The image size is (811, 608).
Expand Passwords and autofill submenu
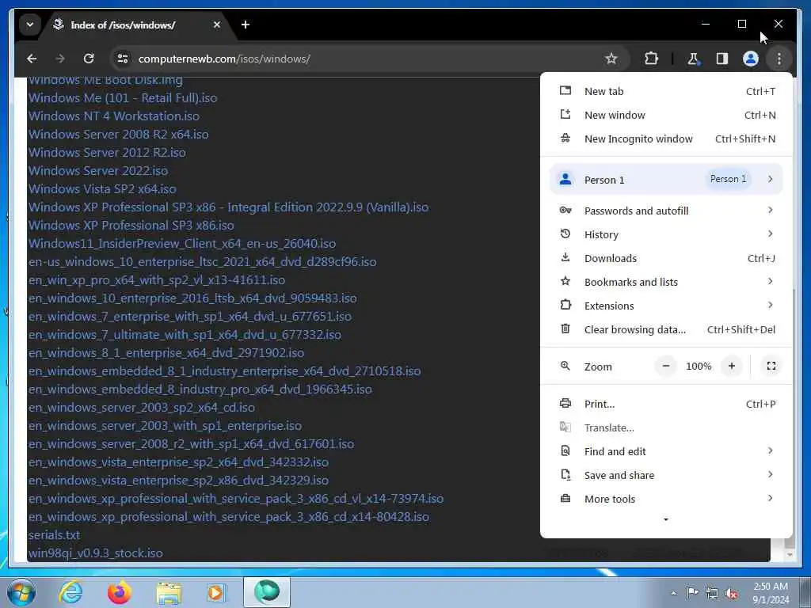[x=666, y=211]
